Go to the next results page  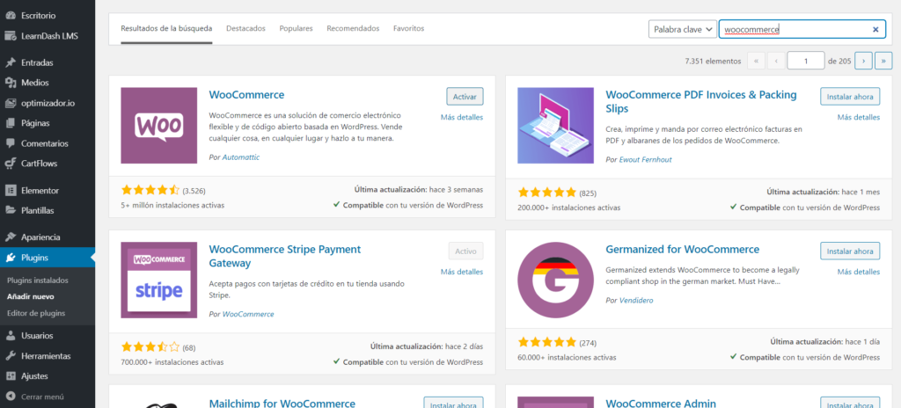coord(864,61)
